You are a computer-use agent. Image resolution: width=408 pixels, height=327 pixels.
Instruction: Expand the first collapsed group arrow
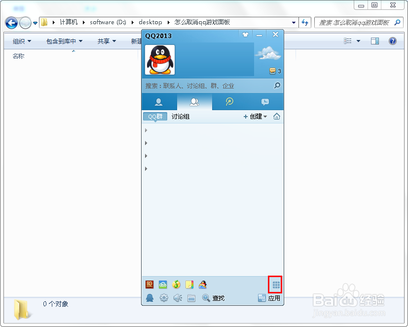(x=146, y=130)
